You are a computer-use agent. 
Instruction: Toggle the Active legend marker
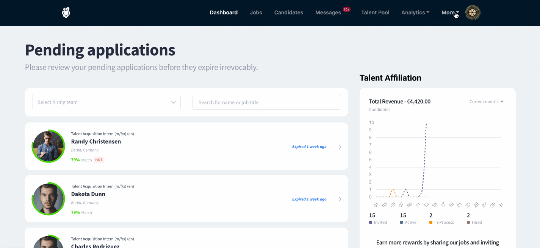(402, 222)
